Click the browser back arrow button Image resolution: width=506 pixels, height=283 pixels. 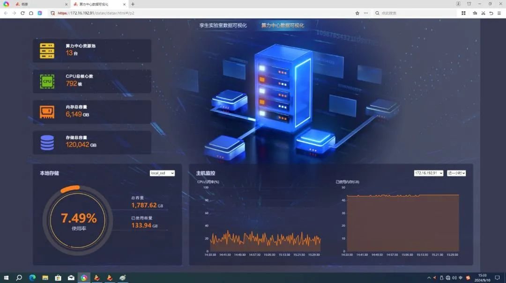click(6, 13)
